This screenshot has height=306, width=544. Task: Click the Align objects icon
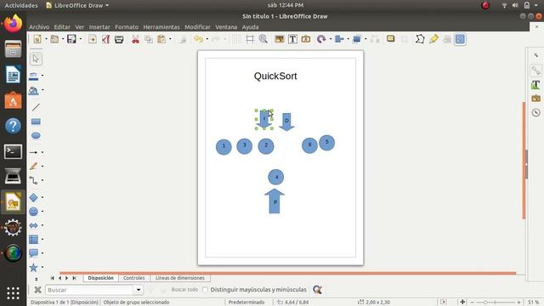(339, 39)
